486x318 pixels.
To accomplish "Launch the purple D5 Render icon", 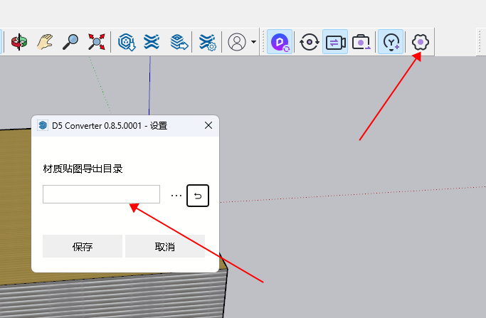I will [280, 42].
